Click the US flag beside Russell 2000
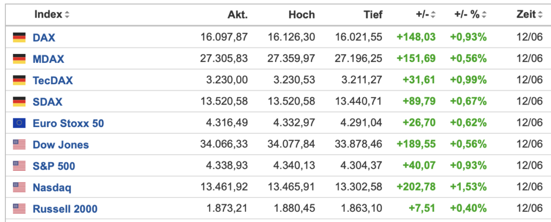Image resolution: width=551 pixels, height=222 pixels. [x=19, y=209]
